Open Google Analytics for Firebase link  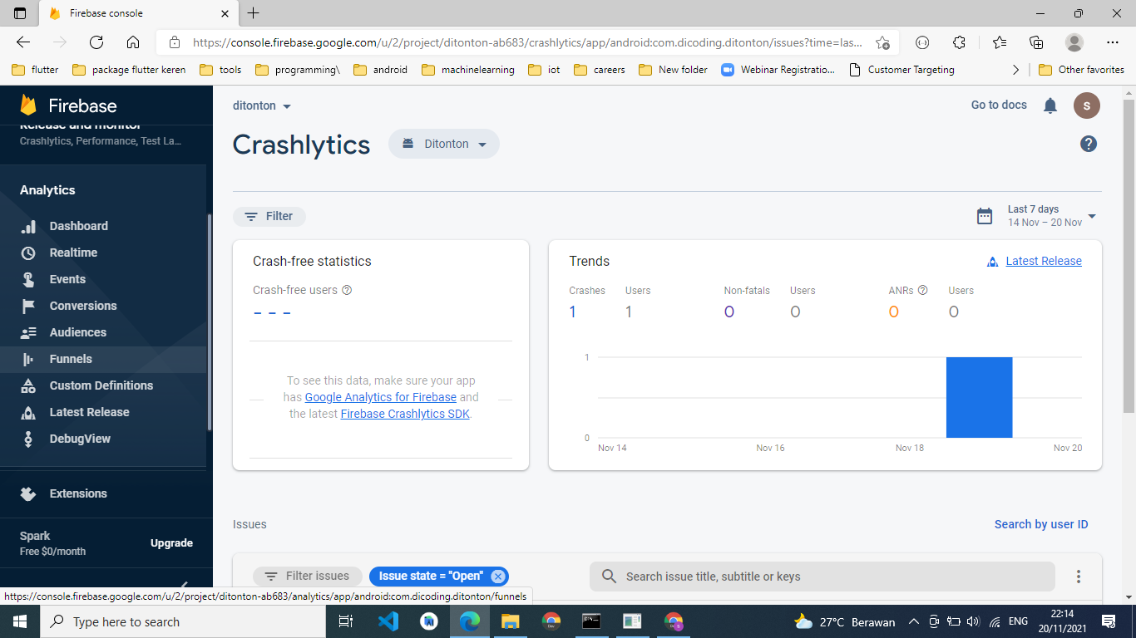pos(381,397)
